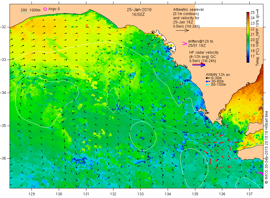The height and width of the screenshot is (198, 270).
Task: Click the 129 longitude axis label
Action: tap(32, 194)
